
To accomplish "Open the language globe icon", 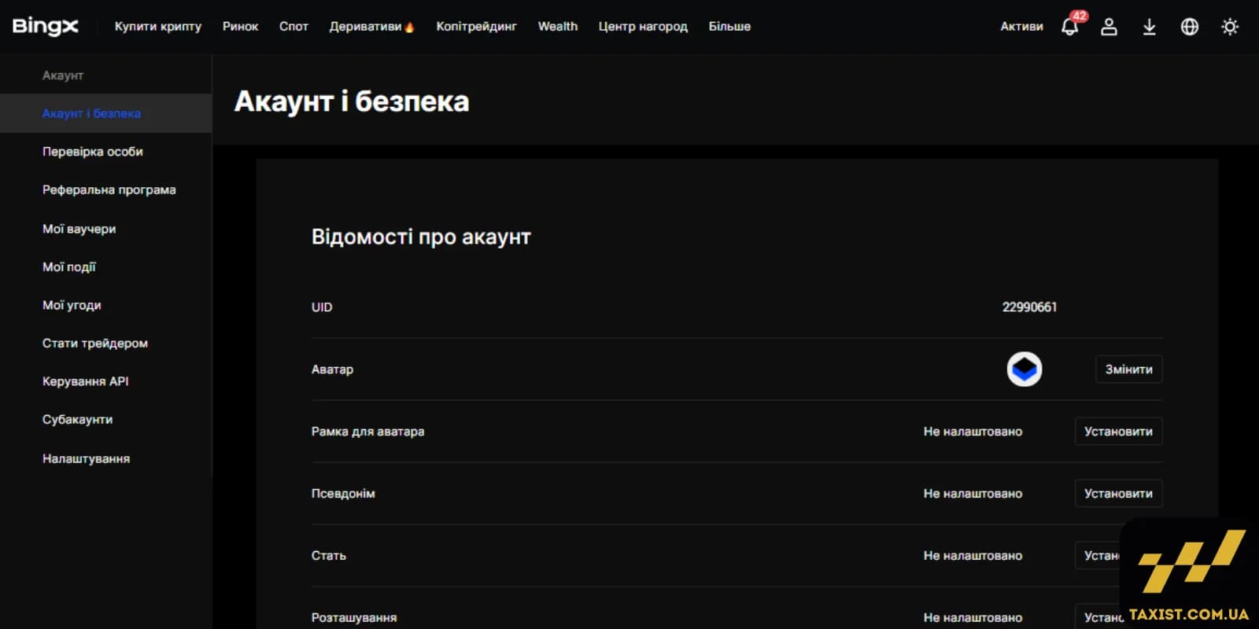I will coord(1190,27).
